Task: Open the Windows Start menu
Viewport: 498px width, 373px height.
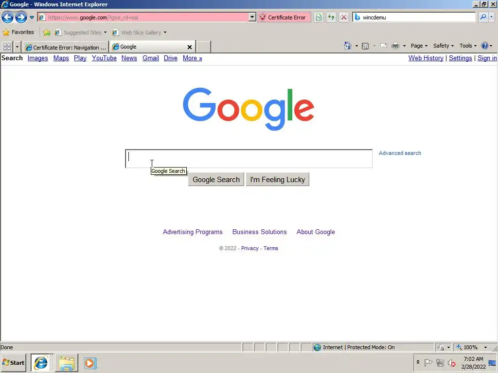Action: 13,362
